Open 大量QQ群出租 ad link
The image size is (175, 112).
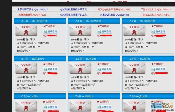[x=114, y=15]
